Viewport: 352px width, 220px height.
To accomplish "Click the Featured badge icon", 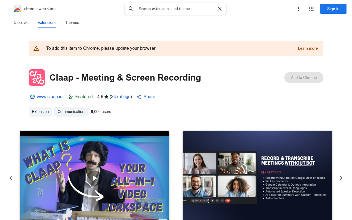I will (71, 97).
